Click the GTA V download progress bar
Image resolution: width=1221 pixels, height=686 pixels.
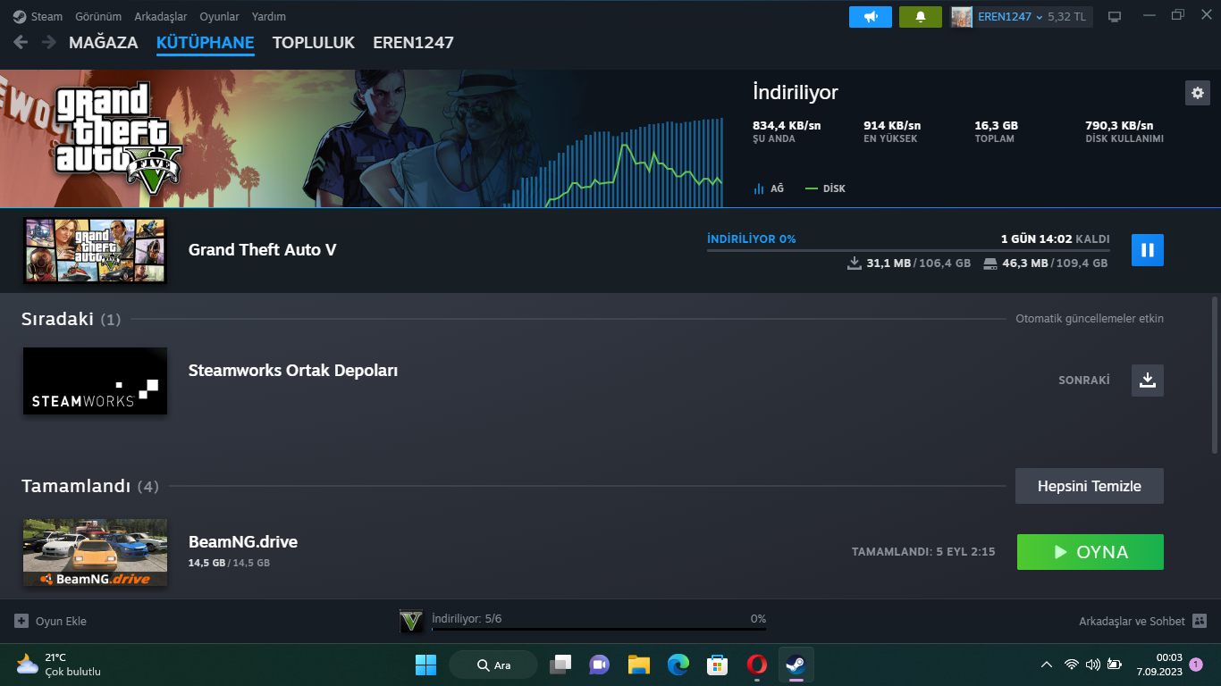tap(908, 251)
